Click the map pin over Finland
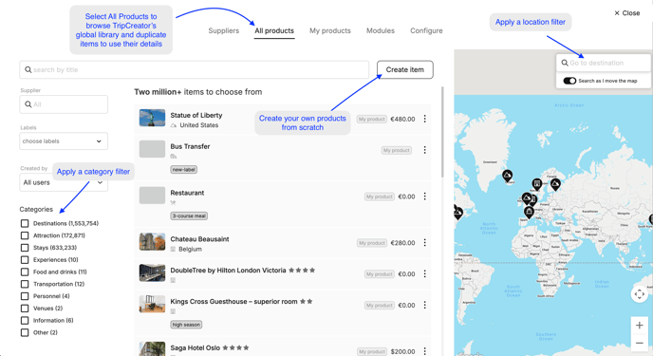Screen dimensions: 653x356 point(555,183)
